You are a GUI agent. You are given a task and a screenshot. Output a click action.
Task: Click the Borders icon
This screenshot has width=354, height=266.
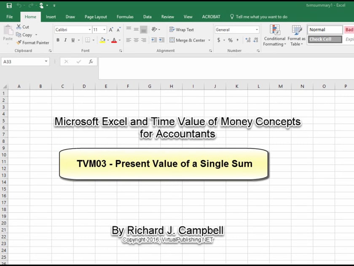click(88, 40)
